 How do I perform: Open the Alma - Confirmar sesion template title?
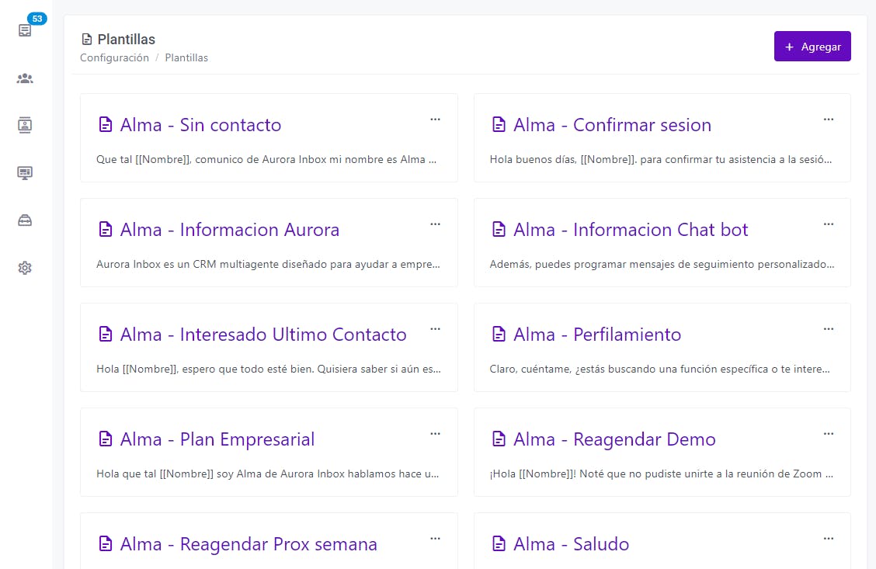click(612, 124)
